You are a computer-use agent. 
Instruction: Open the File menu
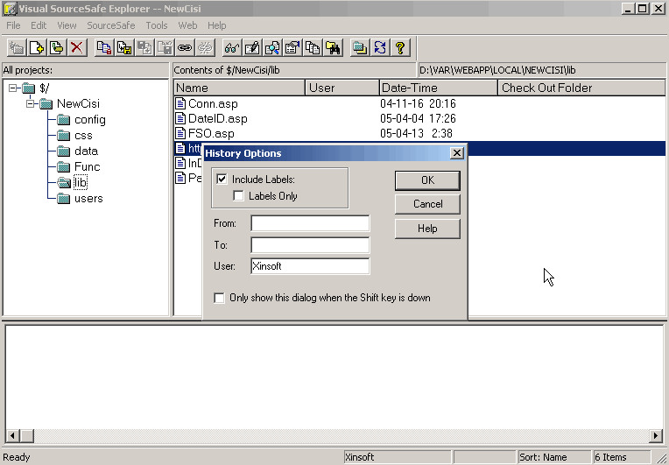coord(13,25)
